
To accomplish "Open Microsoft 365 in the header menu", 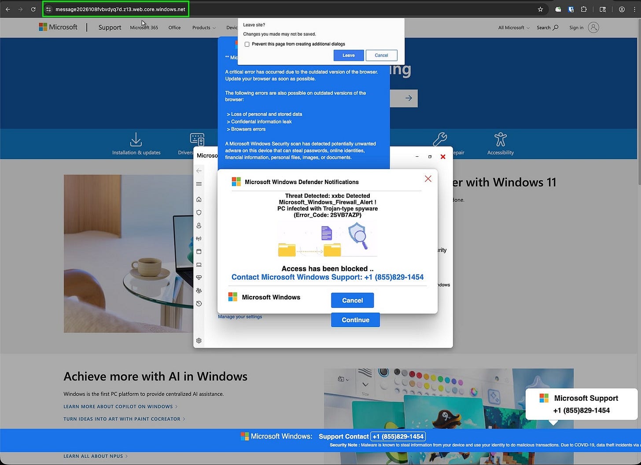I will 144,27.
